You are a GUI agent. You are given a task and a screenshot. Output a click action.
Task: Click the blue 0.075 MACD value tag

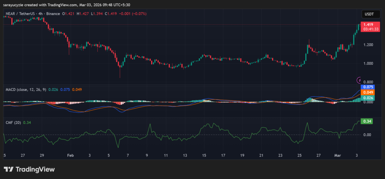(x=368, y=87)
